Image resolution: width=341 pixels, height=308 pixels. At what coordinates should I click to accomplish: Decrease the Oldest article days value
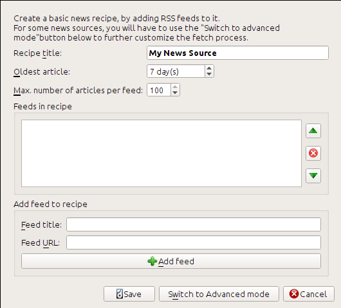[209, 74]
